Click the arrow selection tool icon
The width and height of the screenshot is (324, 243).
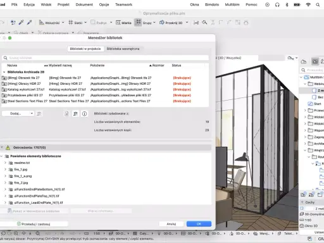(x=13, y=22)
